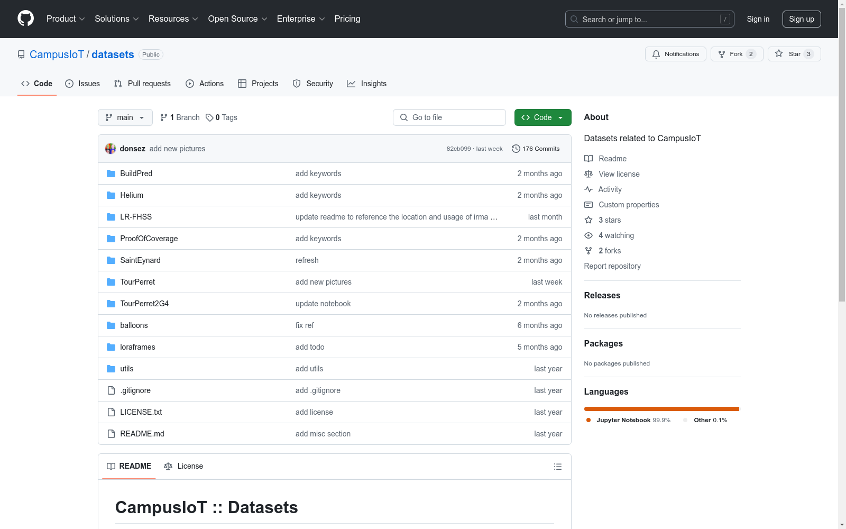Switch to the Issues tab
The image size is (846, 529).
82,84
